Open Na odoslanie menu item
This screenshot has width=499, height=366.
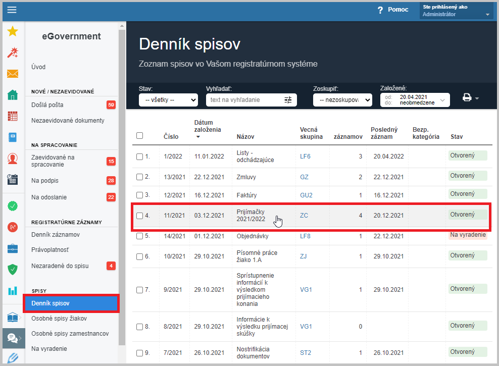pyautogui.click(x=49, y=197)
